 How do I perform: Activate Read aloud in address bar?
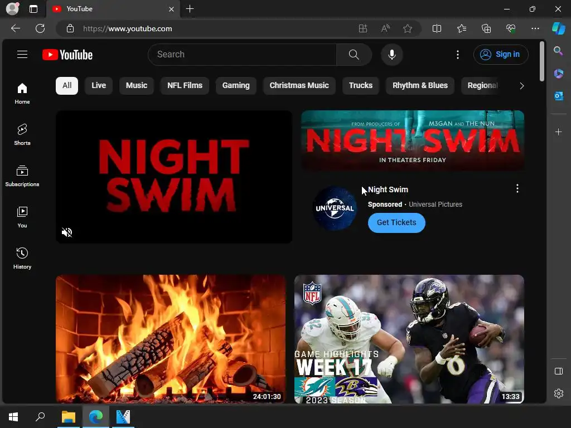pyautogui.click(x=385, y=28)
